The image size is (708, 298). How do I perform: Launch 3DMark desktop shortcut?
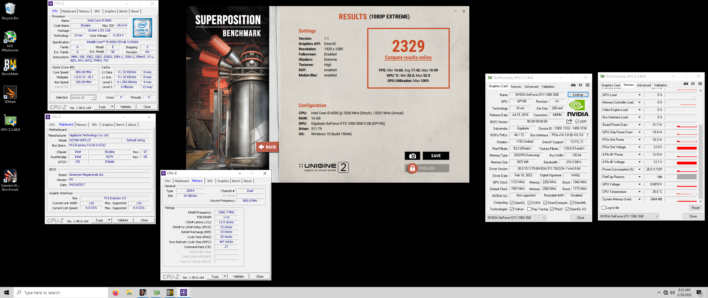point(10,95)
